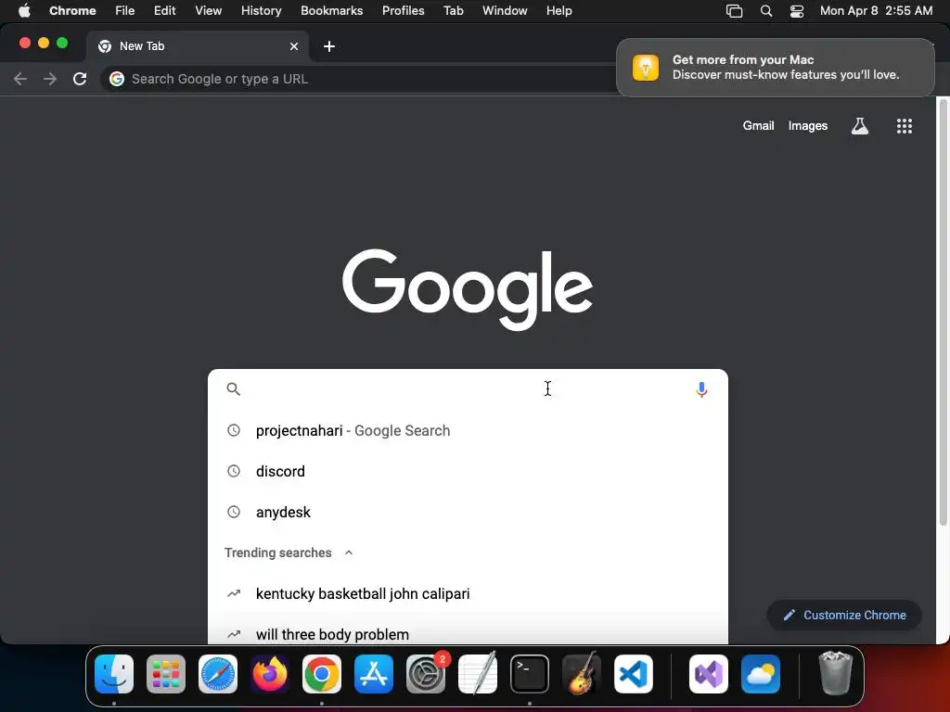Image resolution: width=950 pixels, height=712 pixels.
Task: Close the New Tab tab
Action: [x=294, y=46]
